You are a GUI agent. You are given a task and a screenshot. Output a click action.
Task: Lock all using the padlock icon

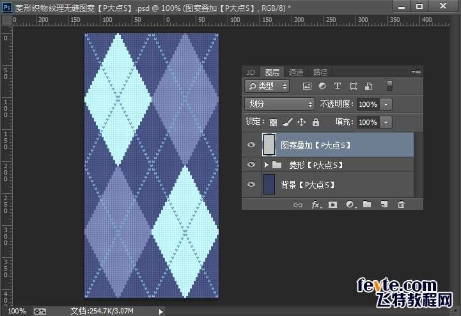(316, 122)
